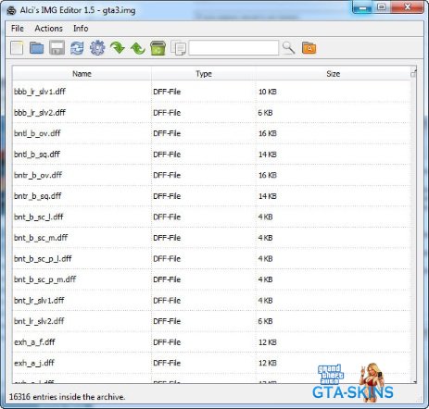Click the green recycle bin delete icon

click(158, 48)
